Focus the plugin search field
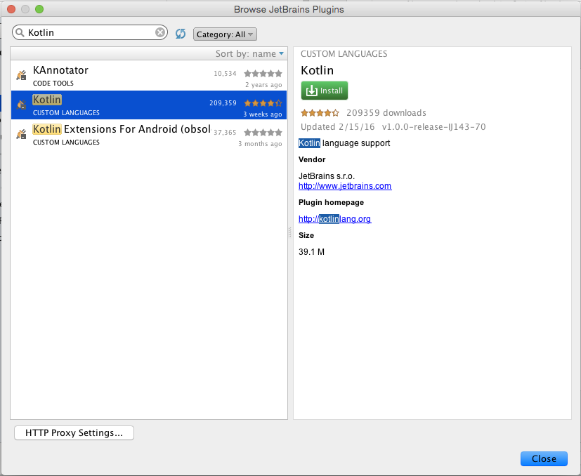 tap(90, 32)
